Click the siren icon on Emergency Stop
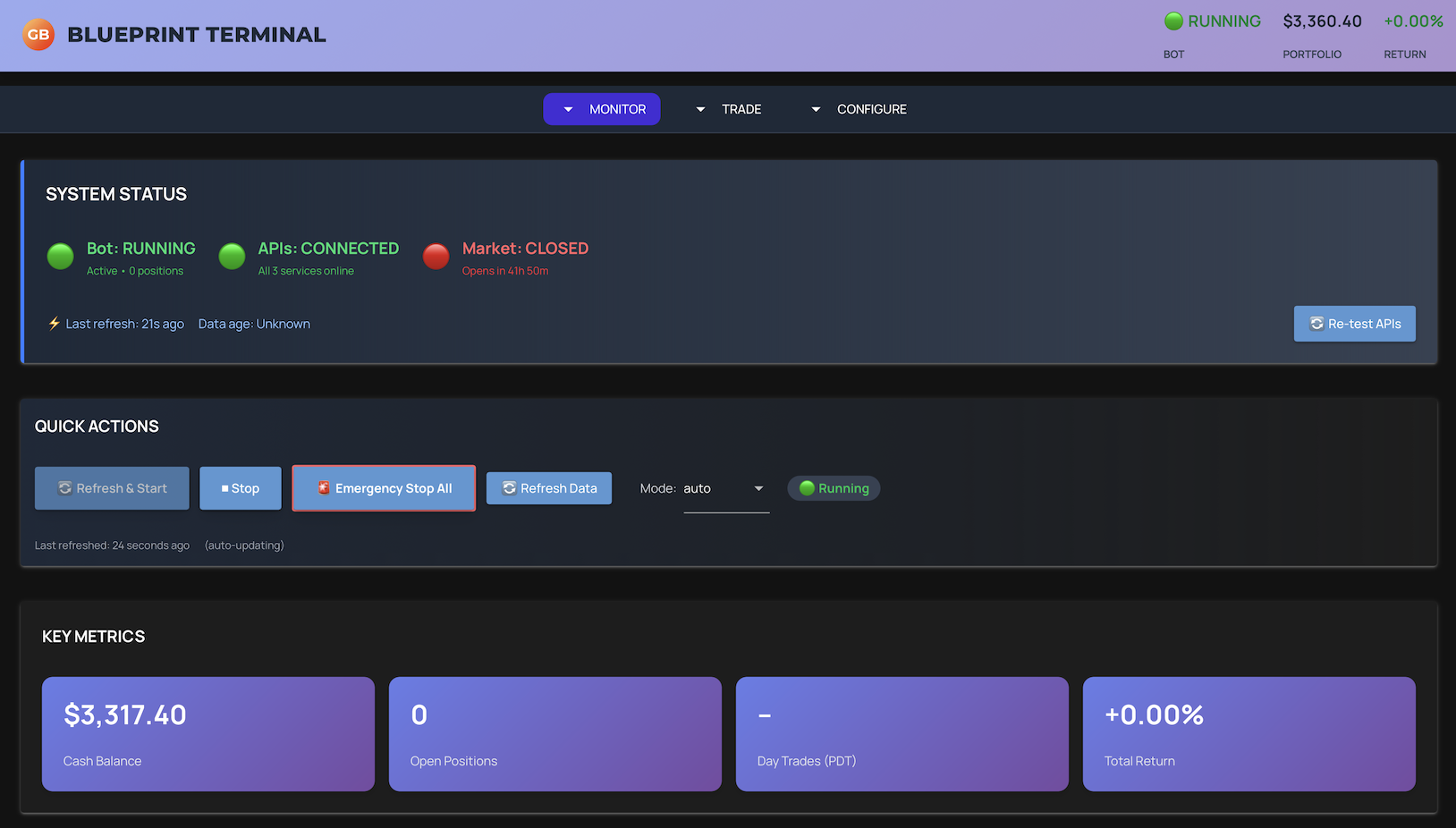The width and height of the screenshot is (1456, 828). coord(324,488)
